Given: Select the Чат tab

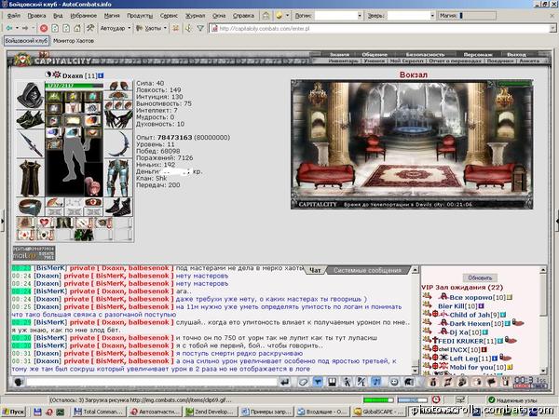Looking at the screenshot, I should [315, 270].
